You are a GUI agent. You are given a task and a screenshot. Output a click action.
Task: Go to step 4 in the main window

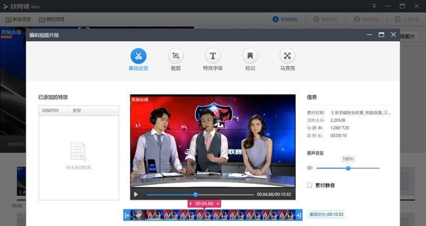click(x=407, y=20)
